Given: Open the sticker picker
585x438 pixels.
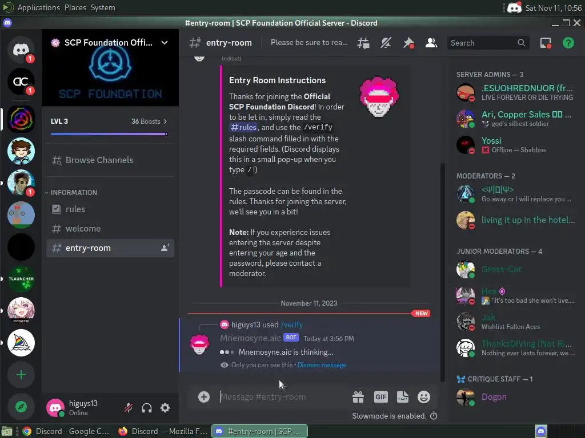Looking at the screenshot, I should (403, 397).
